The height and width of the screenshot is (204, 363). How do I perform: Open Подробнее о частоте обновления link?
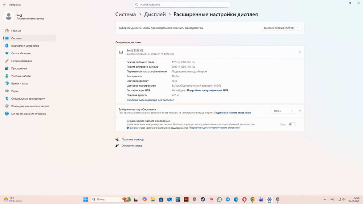coord(232,113)
